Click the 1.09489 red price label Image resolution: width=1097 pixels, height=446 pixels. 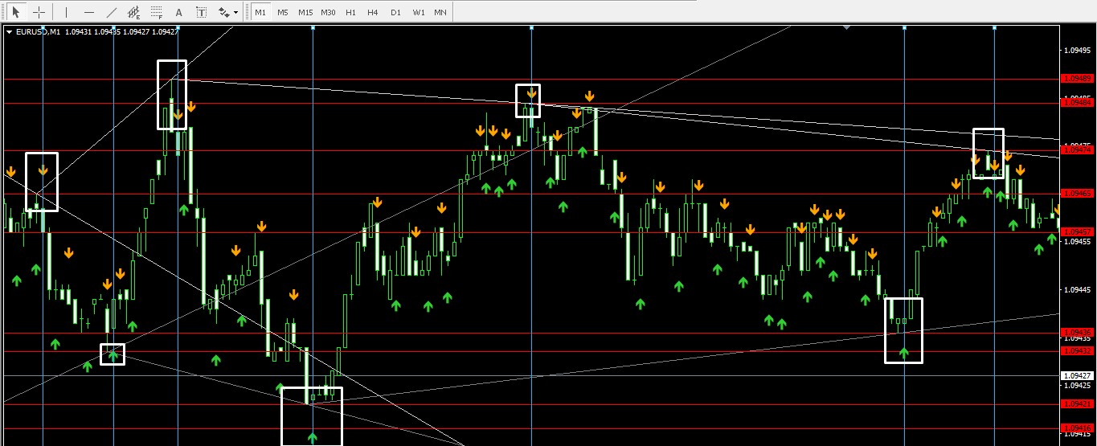click(x=1077, y=78)
